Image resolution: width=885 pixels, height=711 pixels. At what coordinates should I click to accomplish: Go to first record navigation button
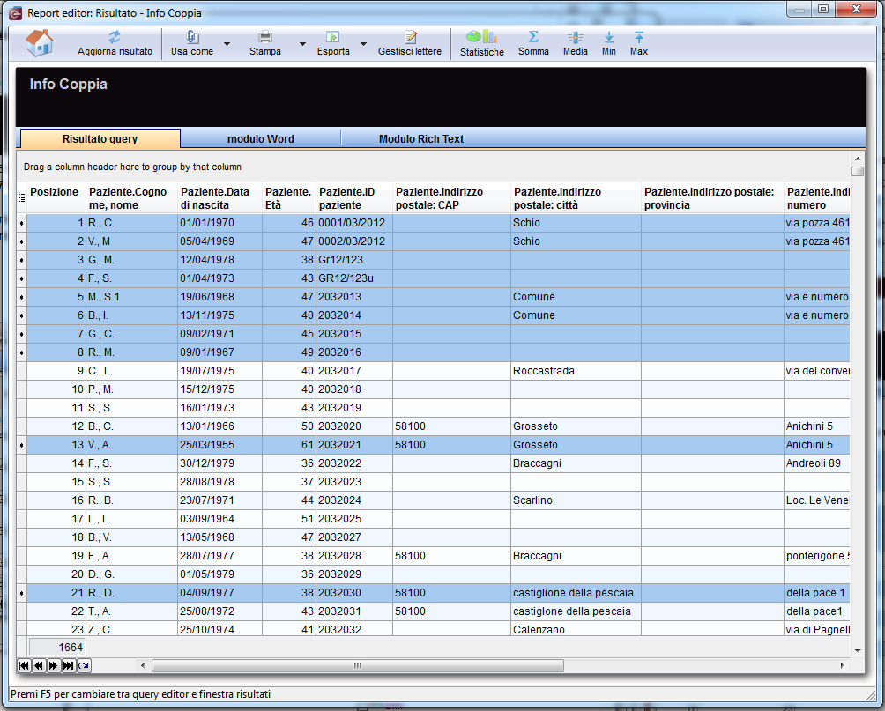[24, 666]
